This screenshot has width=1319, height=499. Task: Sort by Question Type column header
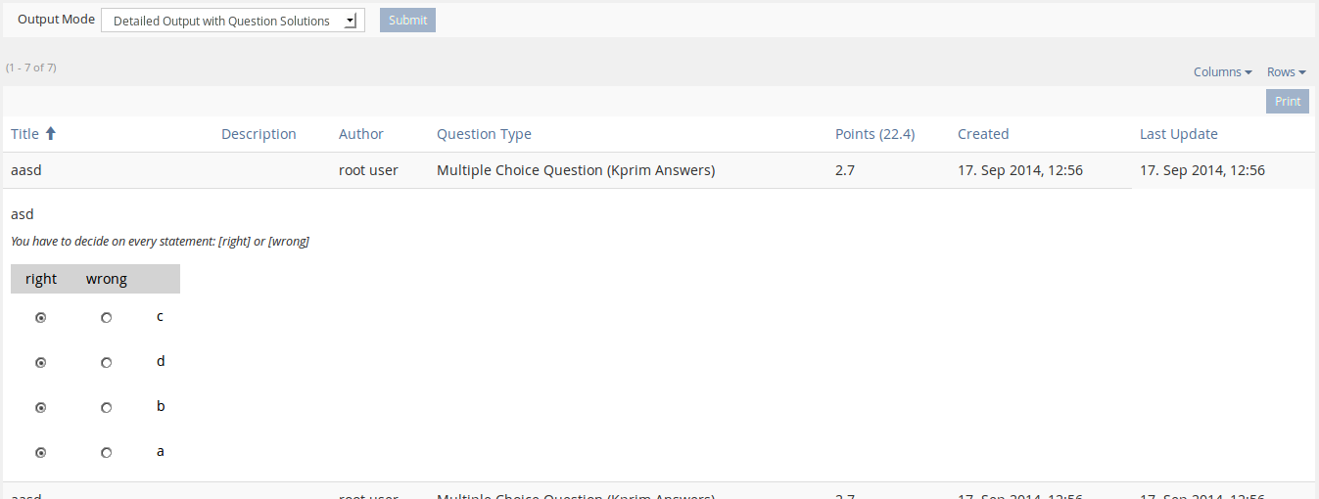(484, 134)
